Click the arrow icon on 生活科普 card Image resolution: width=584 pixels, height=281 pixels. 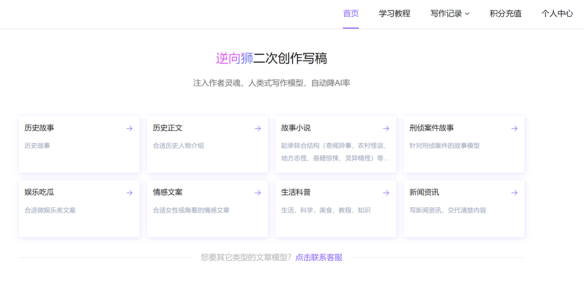point(386,193)
